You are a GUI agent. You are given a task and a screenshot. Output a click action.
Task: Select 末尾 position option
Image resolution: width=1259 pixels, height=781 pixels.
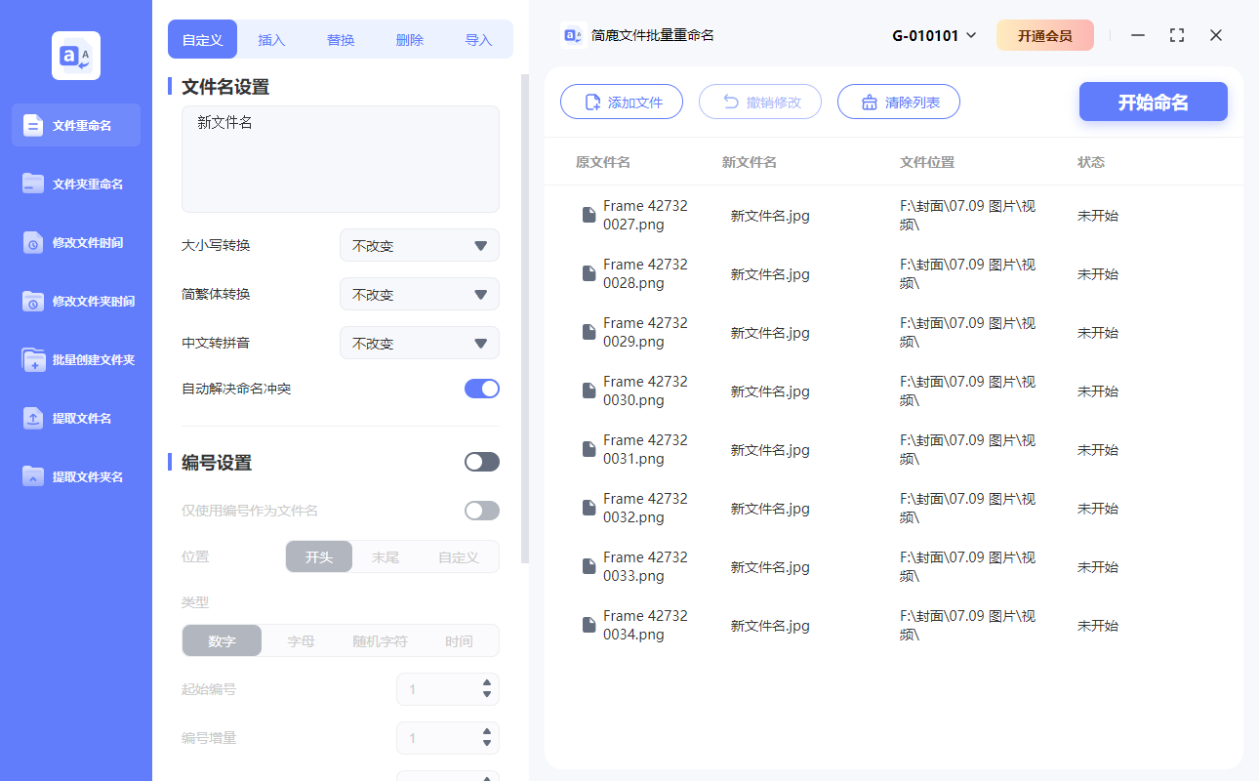pos(386,556)
